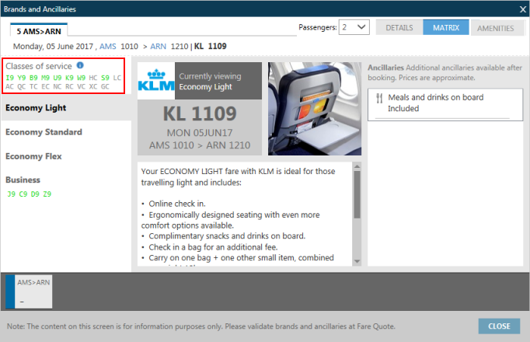
Task: Click the fare description scrollbar up arrow
Action: (x=357, y=166)
